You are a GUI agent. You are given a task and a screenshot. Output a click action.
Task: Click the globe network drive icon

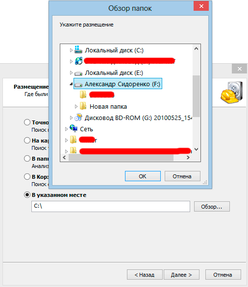tap(78, 61)
